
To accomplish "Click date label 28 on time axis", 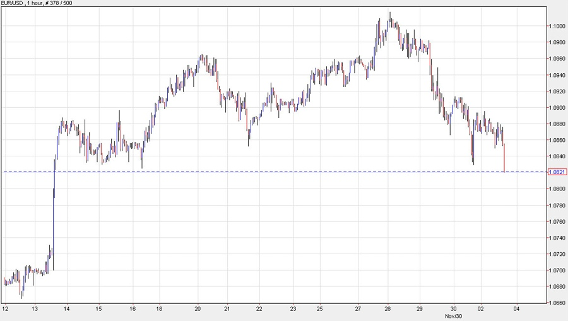I will [x=388, y=309].
